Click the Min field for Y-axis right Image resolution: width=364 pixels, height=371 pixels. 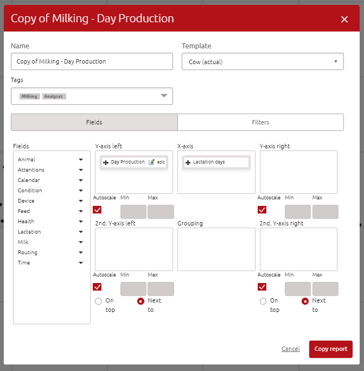298,212
